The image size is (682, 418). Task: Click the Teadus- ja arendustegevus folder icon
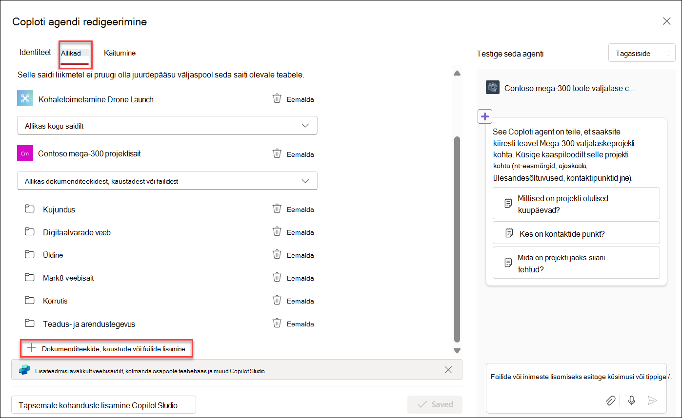[x=30, y=323]
